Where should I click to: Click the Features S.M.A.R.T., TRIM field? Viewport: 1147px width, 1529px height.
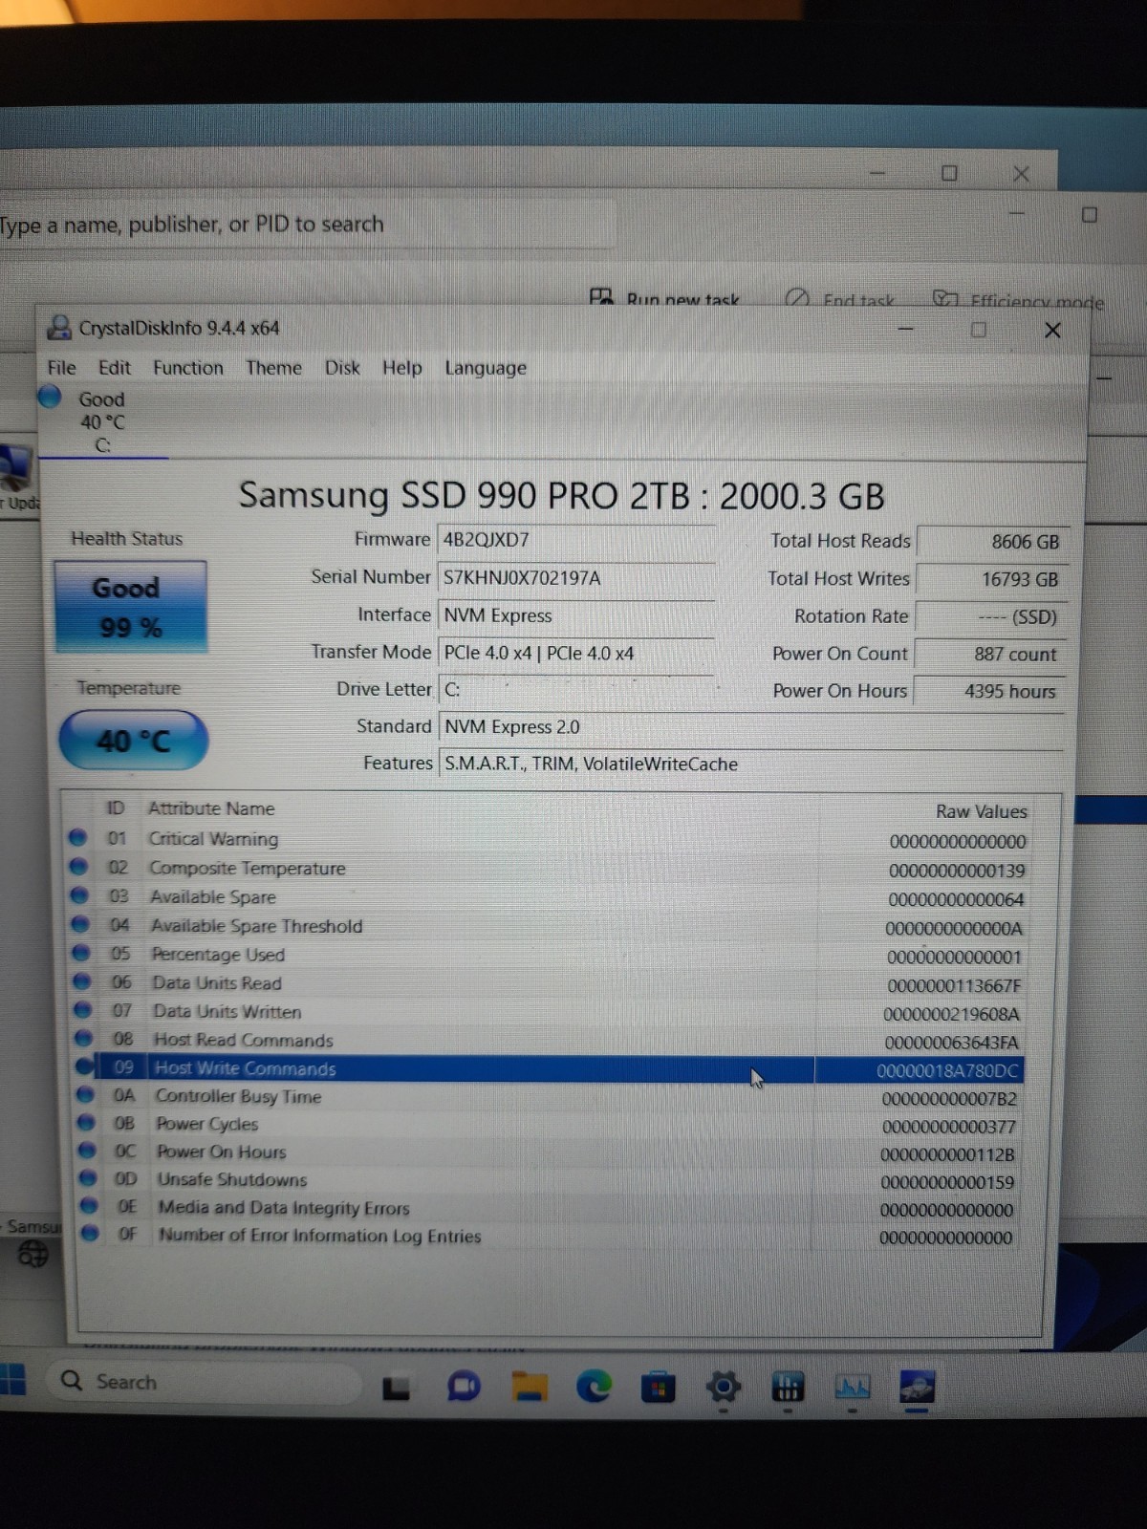pos(750,764)
